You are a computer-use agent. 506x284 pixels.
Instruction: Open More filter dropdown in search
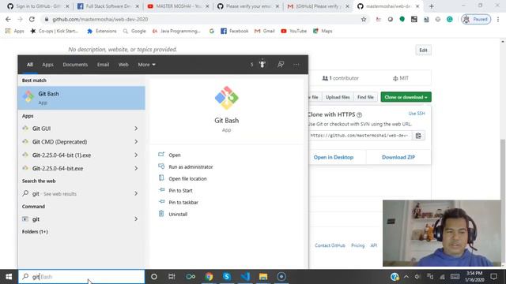[146, 65]
